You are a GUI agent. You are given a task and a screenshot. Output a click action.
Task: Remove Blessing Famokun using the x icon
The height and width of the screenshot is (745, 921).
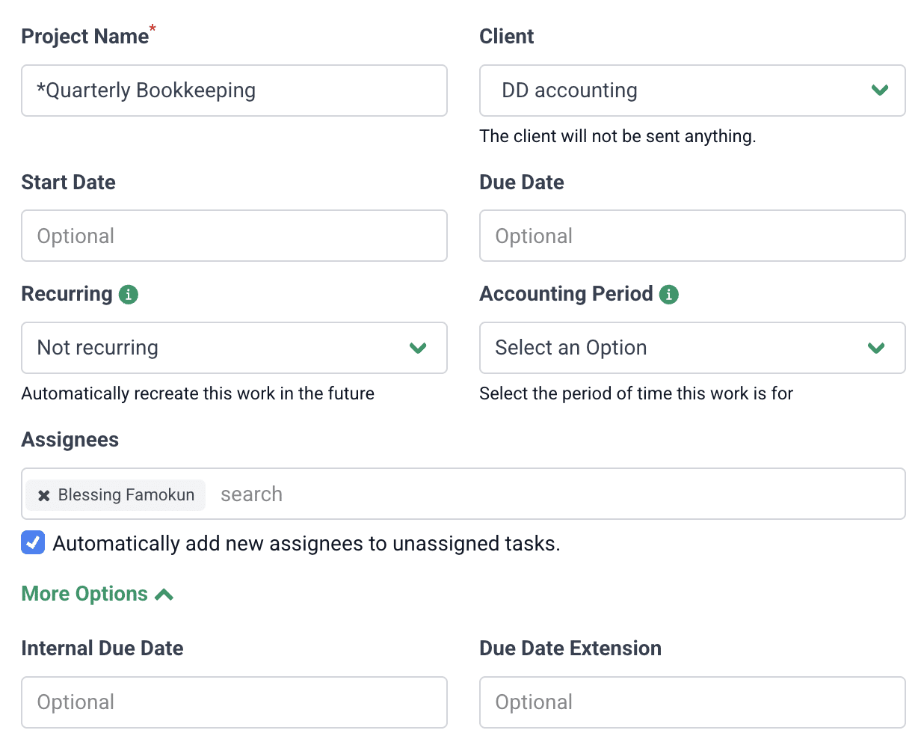pos(43,494)
